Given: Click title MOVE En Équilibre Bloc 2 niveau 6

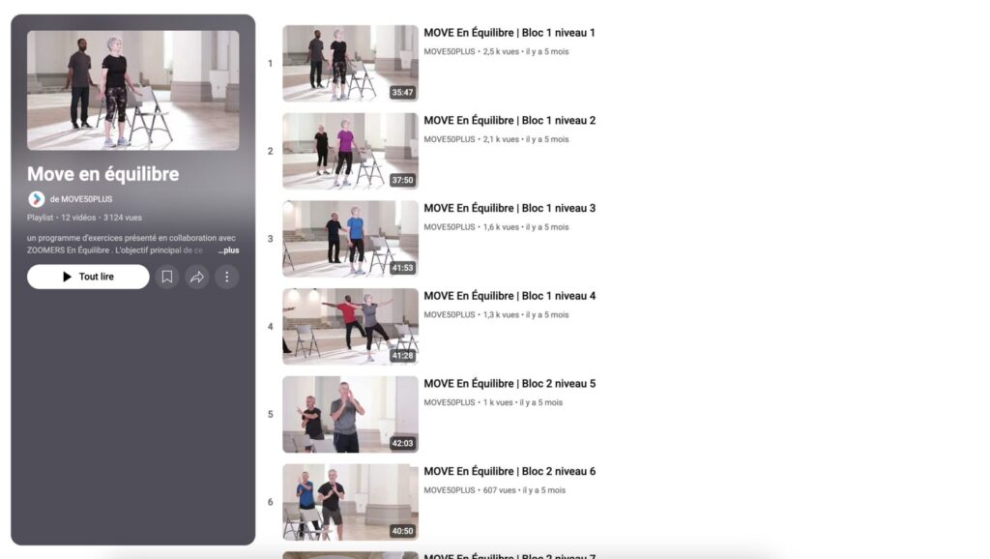Looking at the screenshot, I should point(510,472).
